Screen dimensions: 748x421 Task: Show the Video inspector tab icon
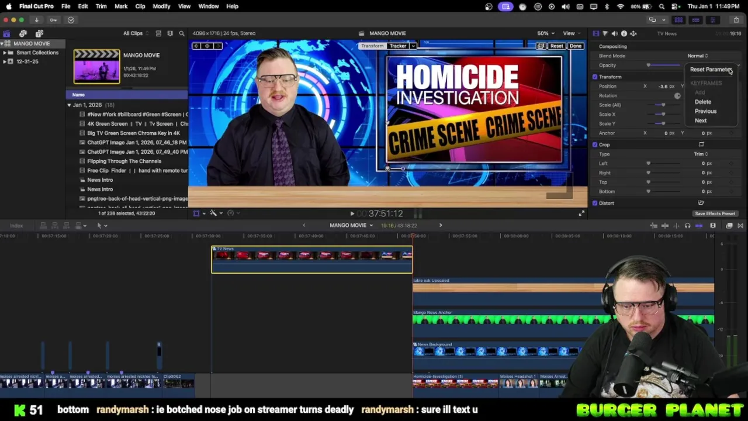[x=595, y=33]
